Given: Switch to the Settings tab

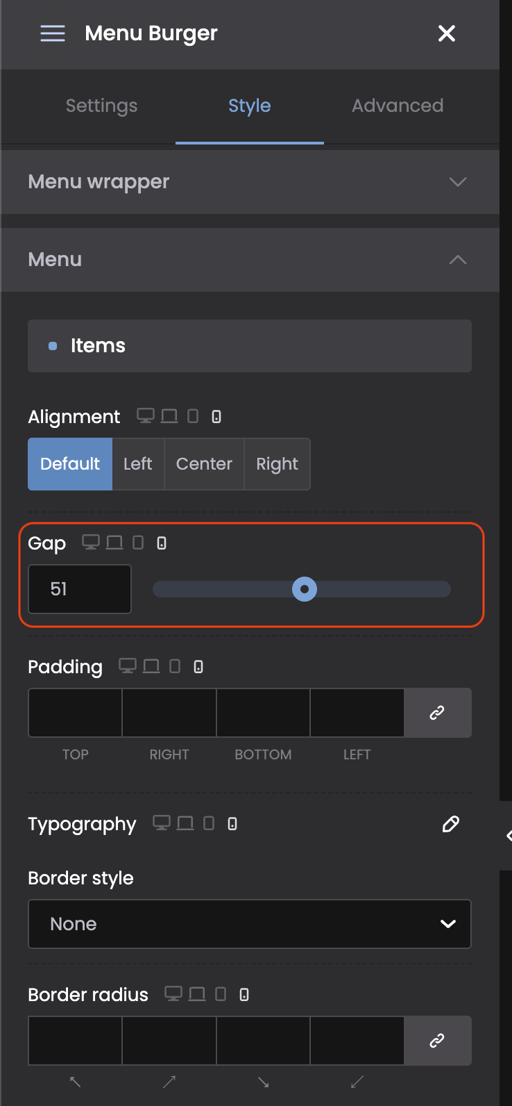Looking at the screenshot, I should click(102, 106).
